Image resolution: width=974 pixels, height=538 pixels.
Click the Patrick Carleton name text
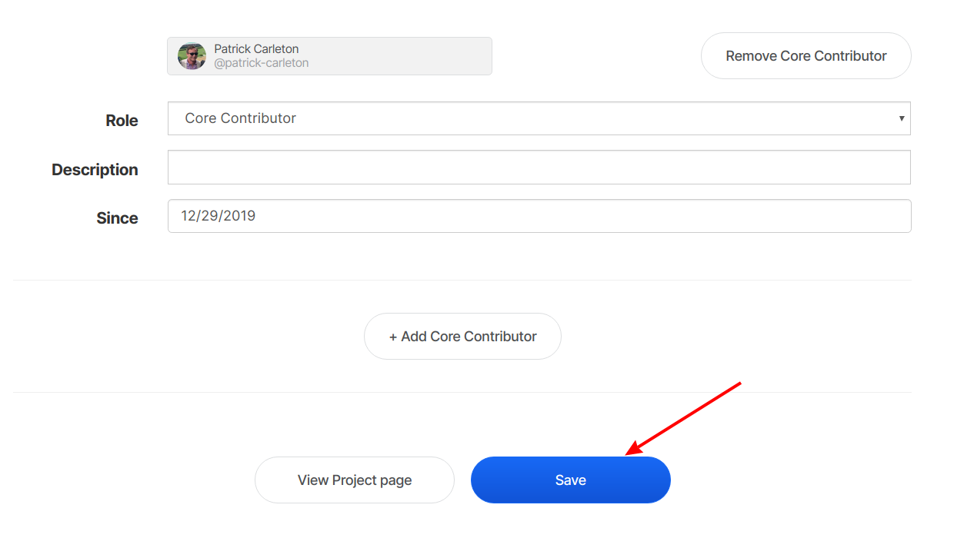pos(256,49)
